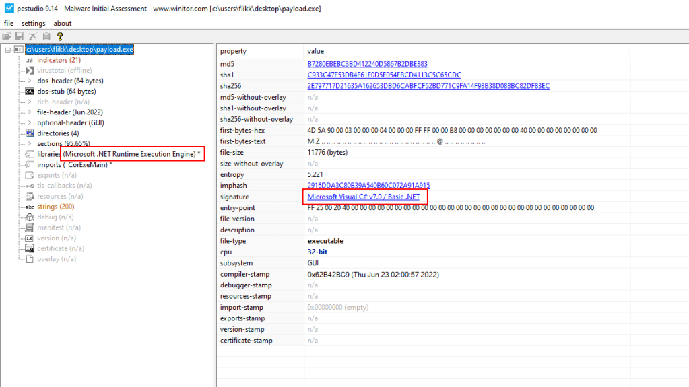Select the dos-stub console icon

point(29,92)
